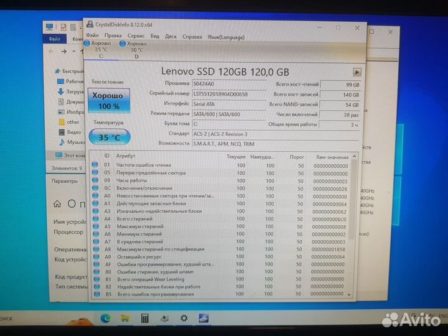
Task: Click the CrystalDiskInfo taskbar icon
Action: tap(203, 318)
